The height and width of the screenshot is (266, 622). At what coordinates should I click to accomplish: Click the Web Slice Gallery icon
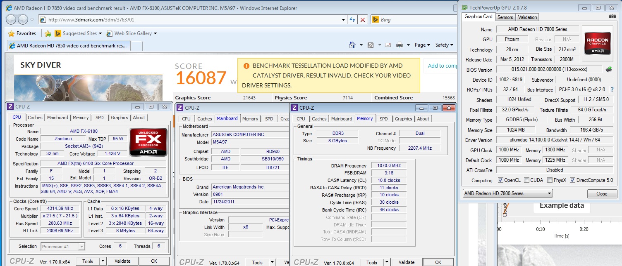(x=110, y=33)
